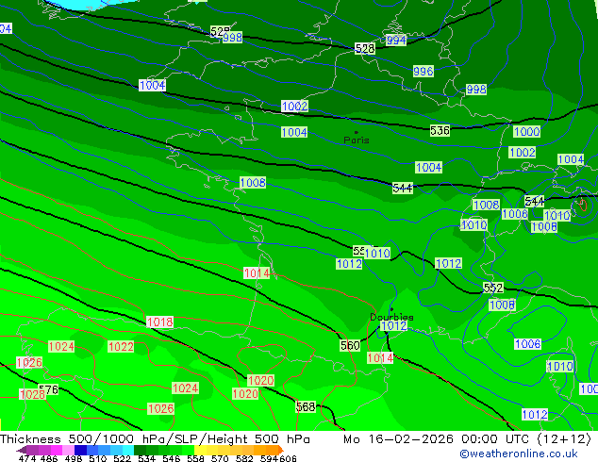Click the 534 legend value
598x462 pixels.
click(146, 458)
